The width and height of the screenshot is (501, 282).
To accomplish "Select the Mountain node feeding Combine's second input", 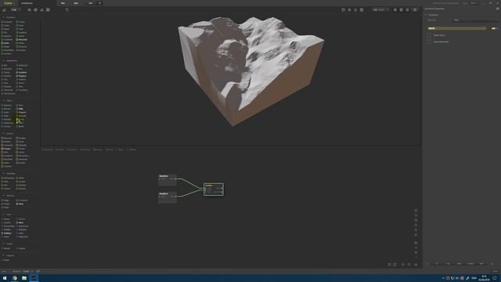I will (x=168, y=197).
